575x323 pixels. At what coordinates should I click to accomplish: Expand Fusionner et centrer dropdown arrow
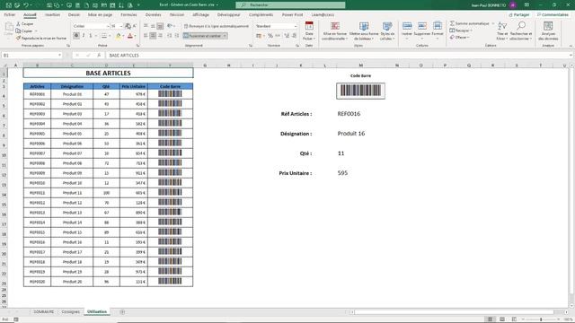click(225, 36)
